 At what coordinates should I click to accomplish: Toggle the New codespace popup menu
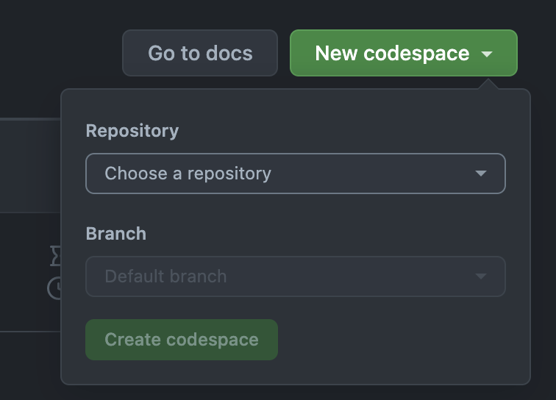pos(403,53)
